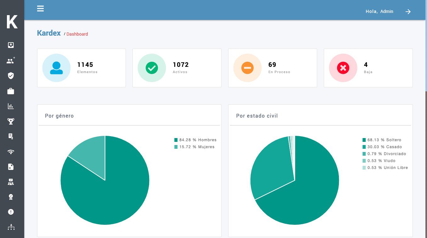Click the red X icon for Baja
The height and width of the screenshot is (238, 427).
(x=343, y=68)
